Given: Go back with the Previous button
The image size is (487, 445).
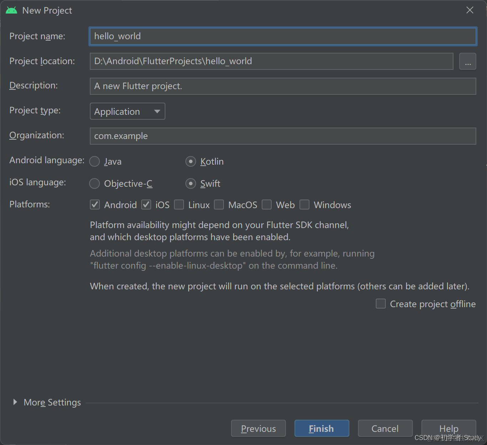Looking at the screenshot, I should (258, 428).
